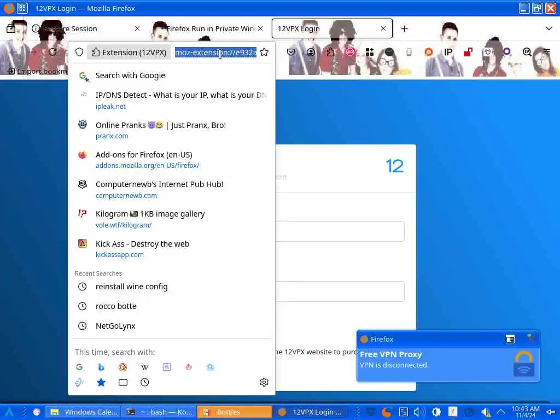Viewport: 560px width, 420px height.
Task: Search open tabs with the rectangle icon
Action: tap(123, 382)
